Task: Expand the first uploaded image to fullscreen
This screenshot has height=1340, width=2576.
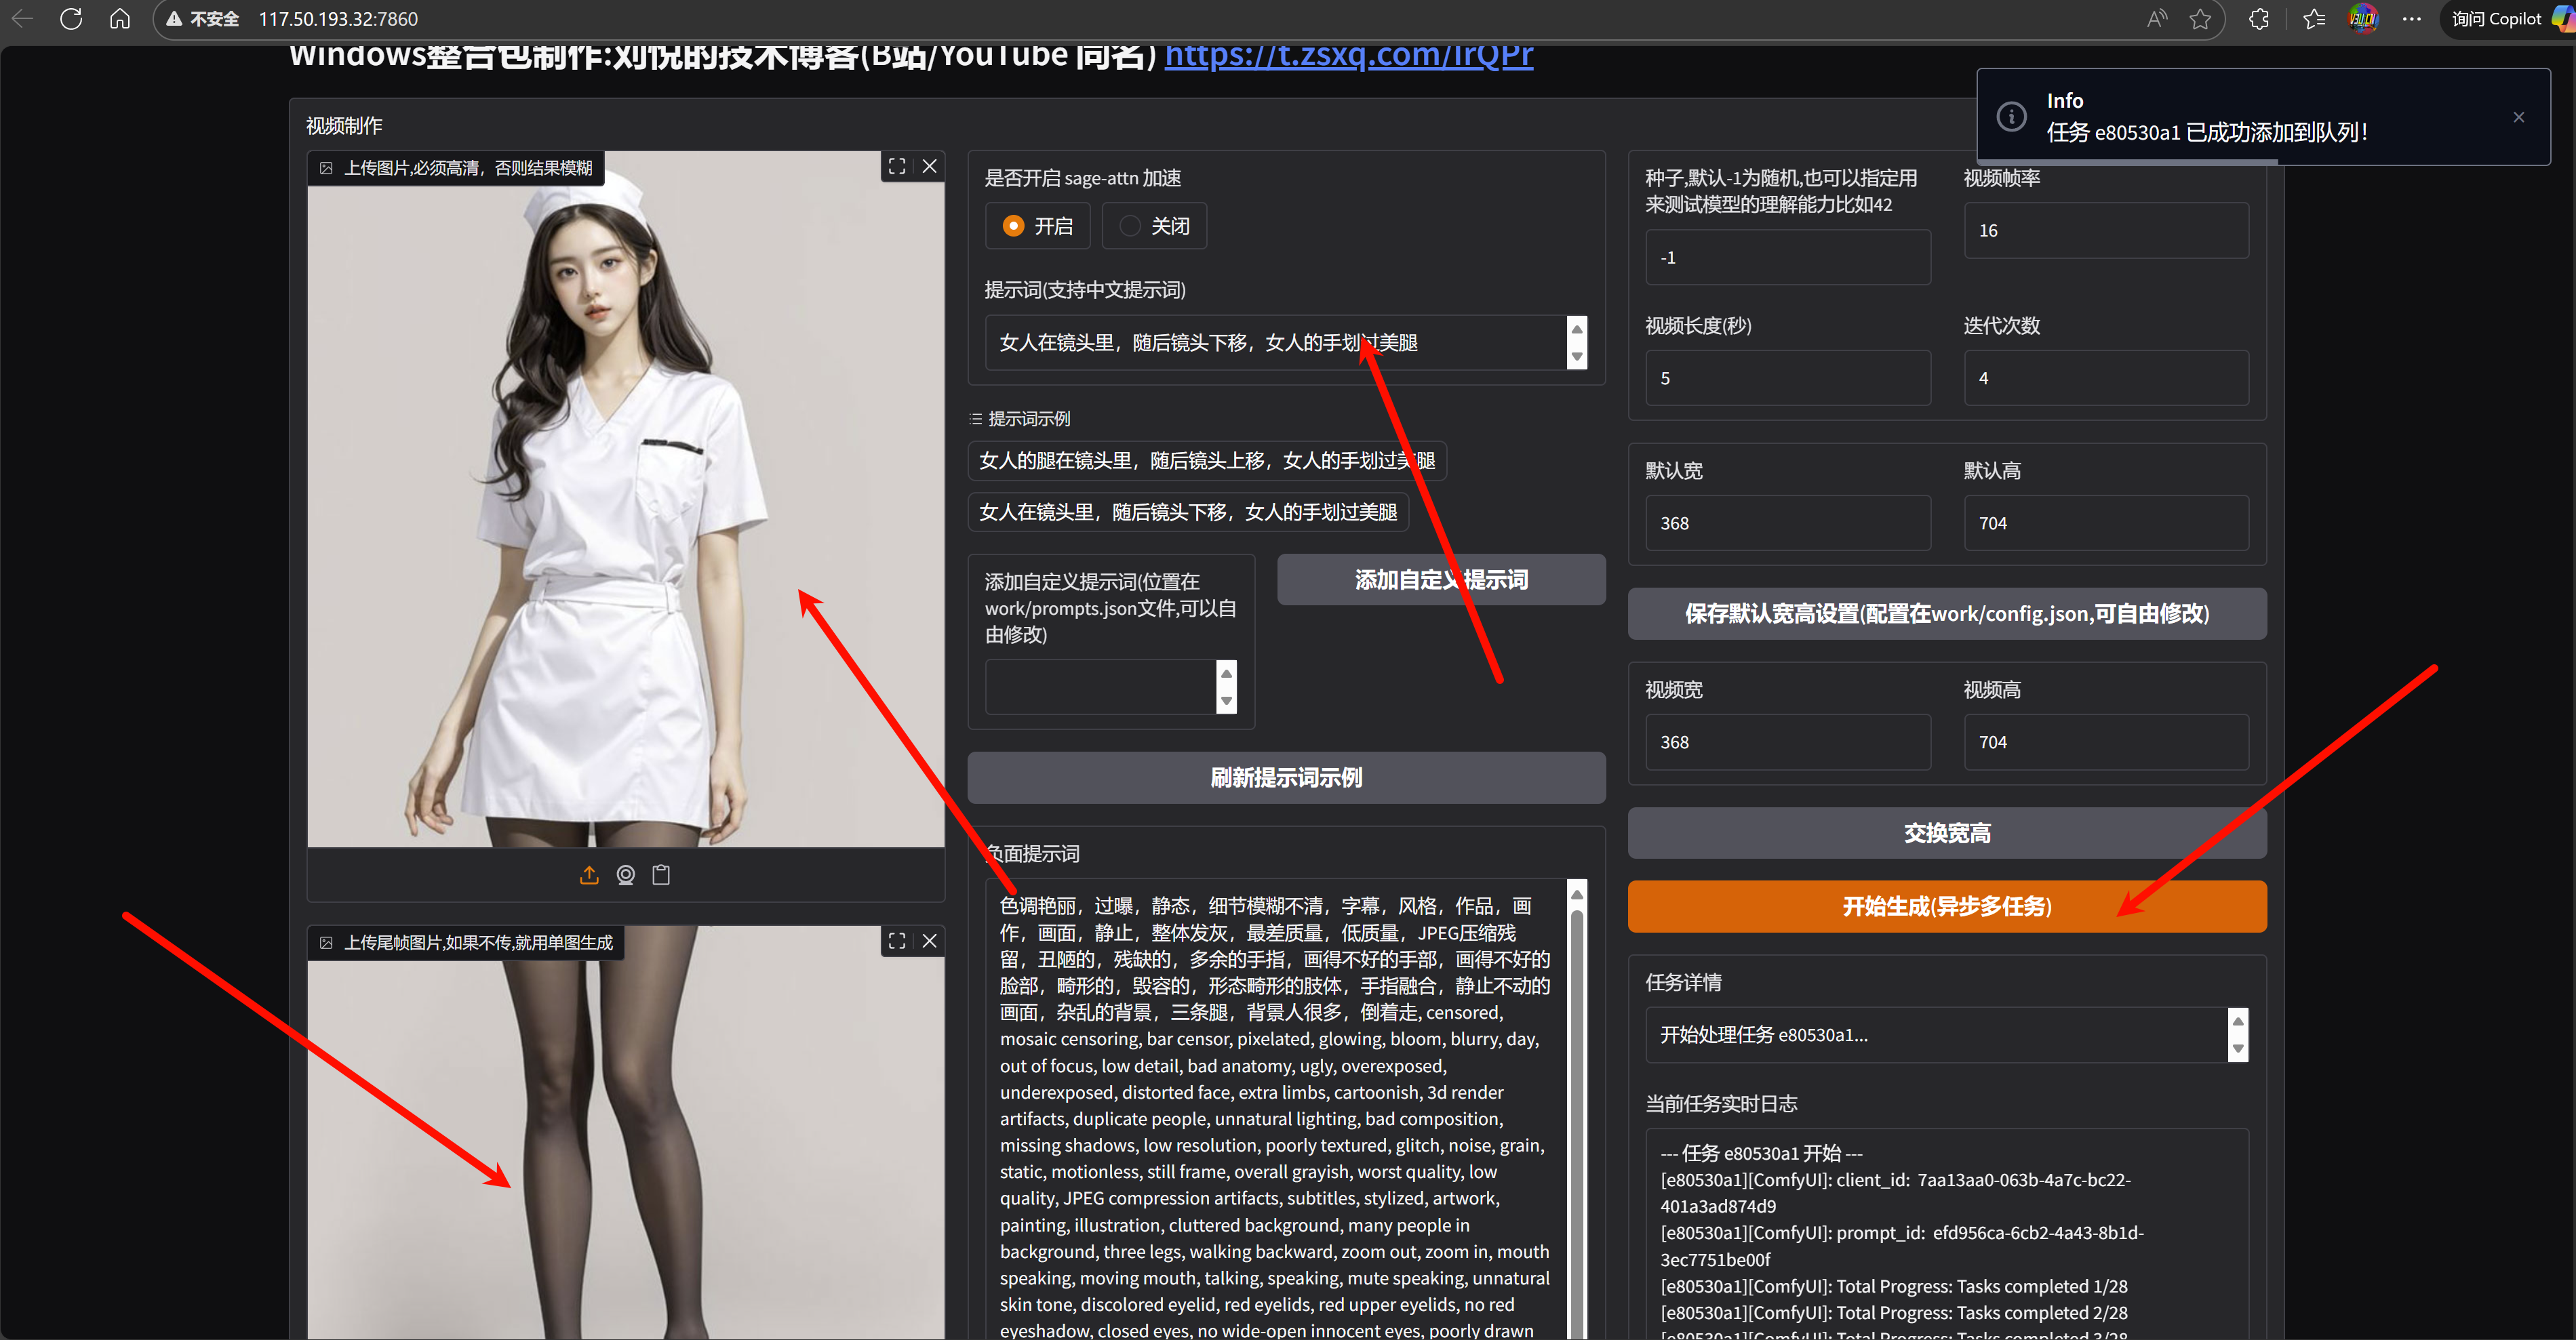Action: click(x=897, y=166)
